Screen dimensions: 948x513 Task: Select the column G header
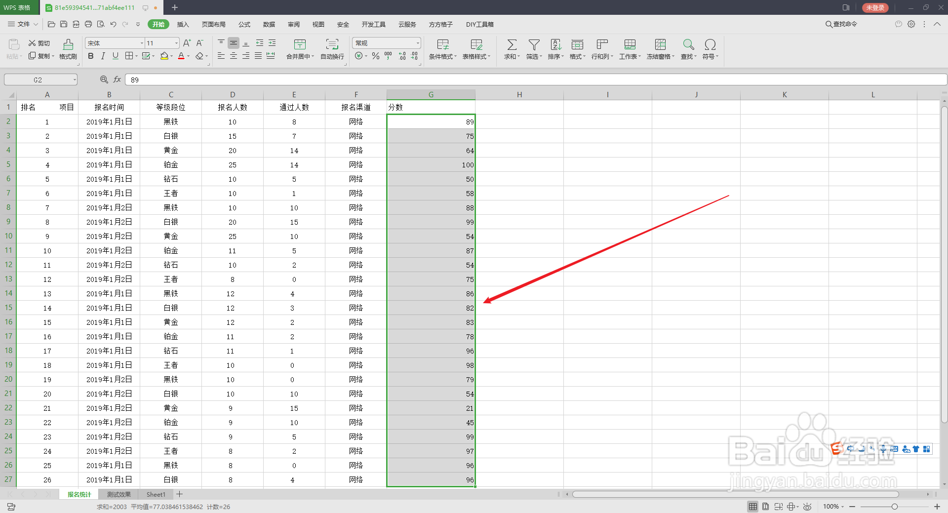point(431,94)
